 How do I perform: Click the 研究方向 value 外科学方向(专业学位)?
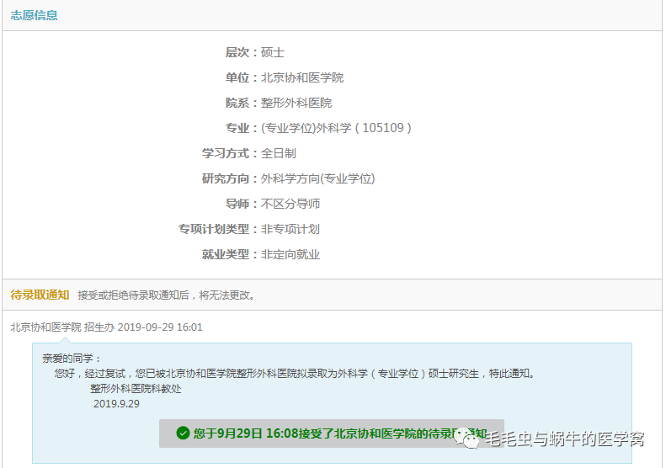(317, 178)
